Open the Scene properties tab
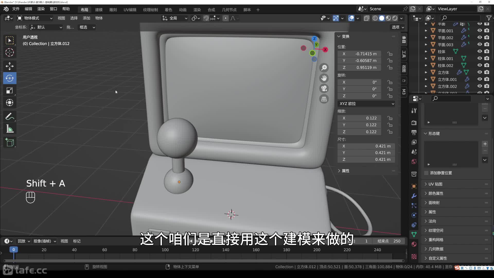 (x=414, y=152)
